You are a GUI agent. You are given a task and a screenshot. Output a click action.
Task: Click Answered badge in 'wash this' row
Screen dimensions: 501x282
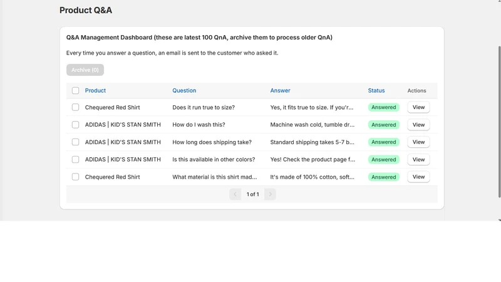[384, 125]
